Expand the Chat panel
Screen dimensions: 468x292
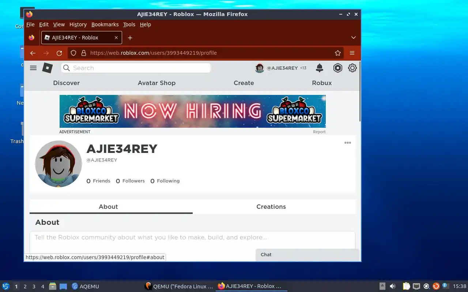[x=307, y=255]
